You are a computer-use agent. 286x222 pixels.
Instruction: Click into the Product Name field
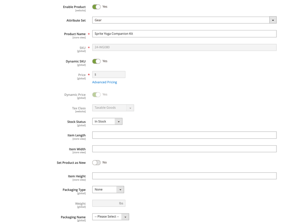[x=184, y=34]
